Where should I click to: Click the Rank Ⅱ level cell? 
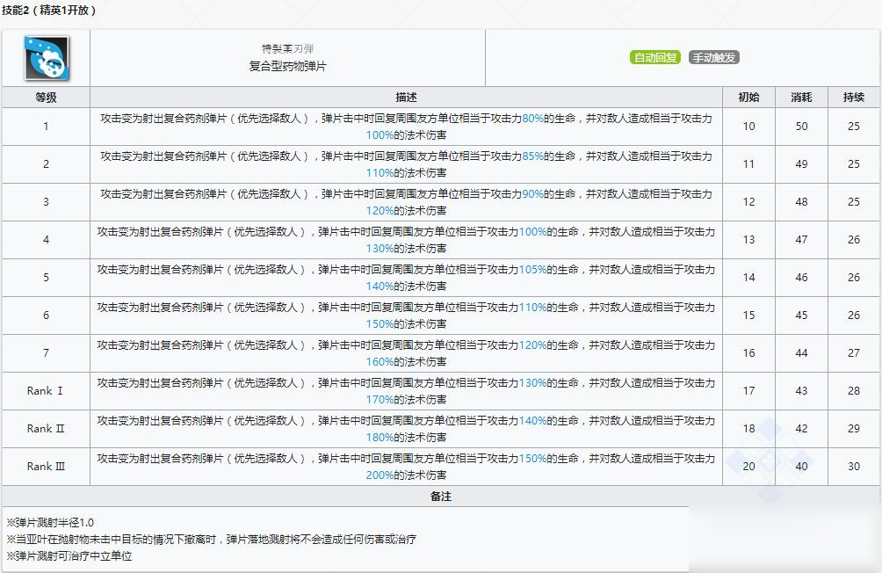[46, 429]
